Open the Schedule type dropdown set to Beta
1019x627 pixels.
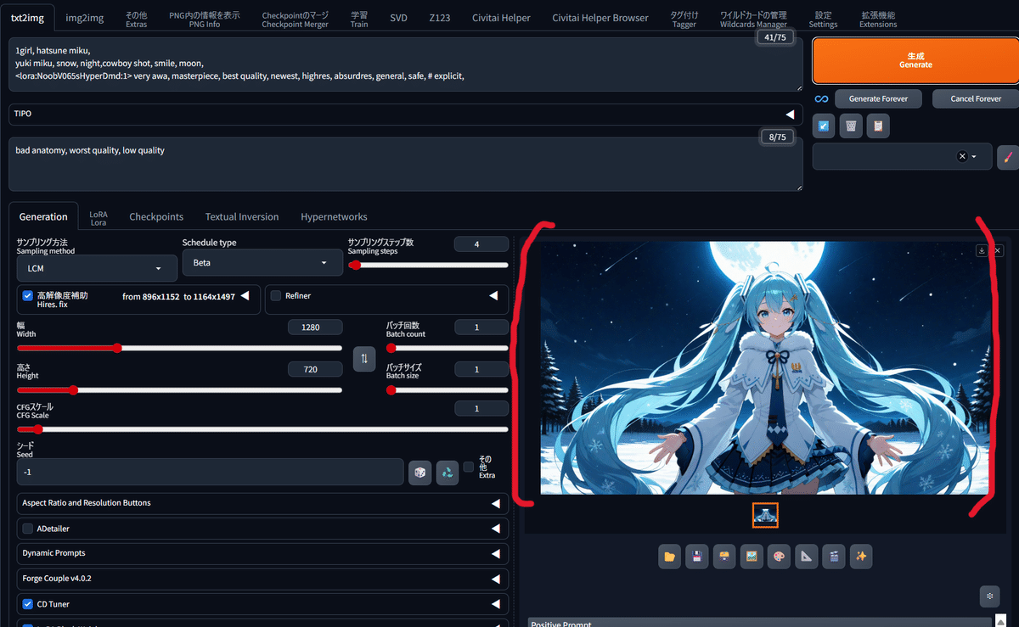262,262
